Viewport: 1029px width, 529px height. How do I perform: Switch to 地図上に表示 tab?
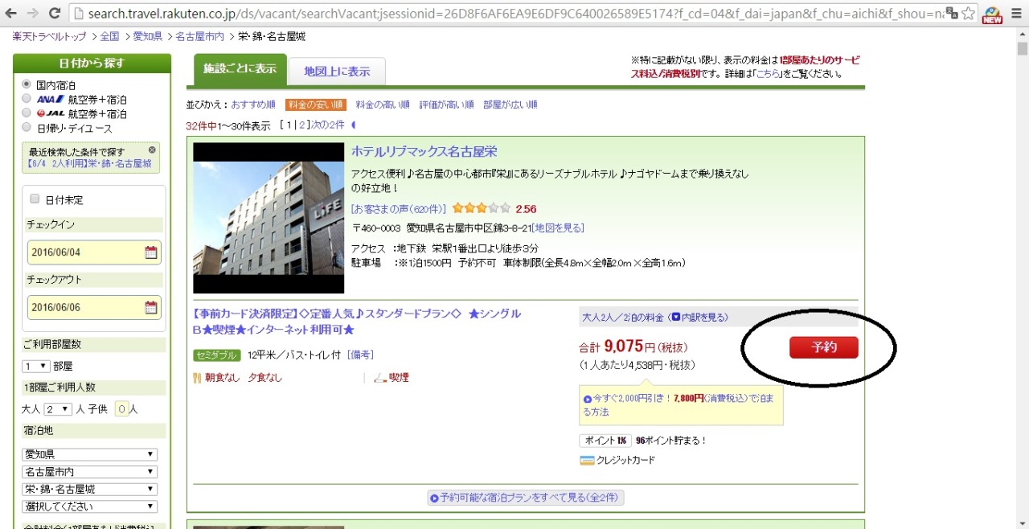[337, 72]
